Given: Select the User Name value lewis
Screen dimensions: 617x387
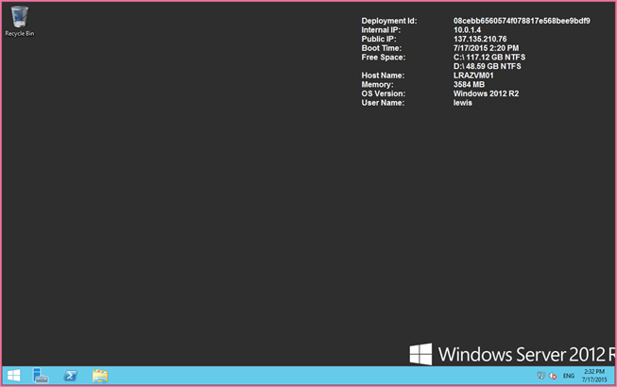Looking at the screenshot, I should 462,103.
